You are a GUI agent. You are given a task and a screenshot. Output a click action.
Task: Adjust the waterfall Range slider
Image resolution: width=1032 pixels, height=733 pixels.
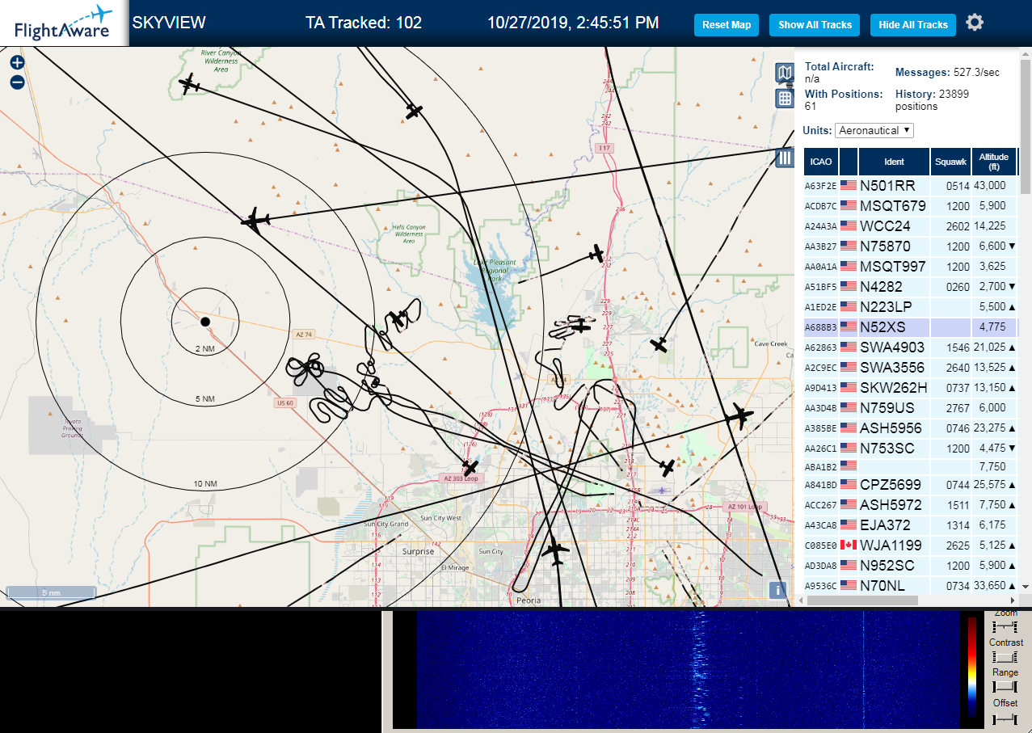point(1005,686)
